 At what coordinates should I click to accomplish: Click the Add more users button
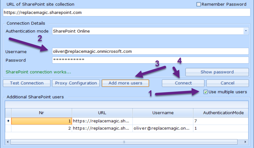125,83
